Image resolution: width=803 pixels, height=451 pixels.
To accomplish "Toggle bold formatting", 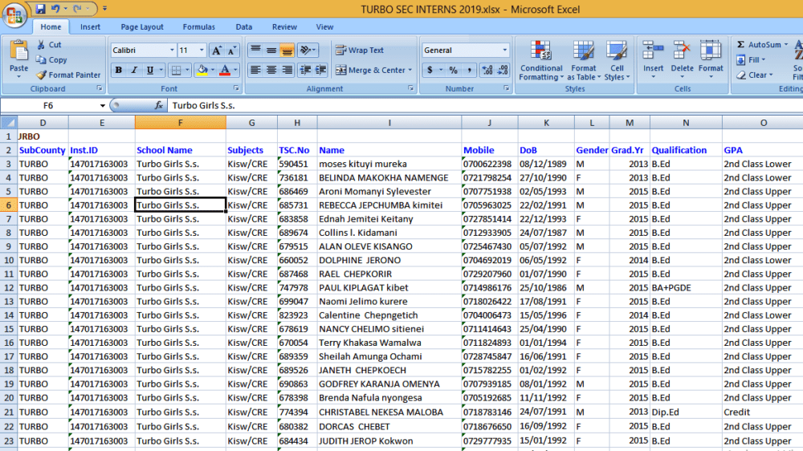I will click(118, 70).
